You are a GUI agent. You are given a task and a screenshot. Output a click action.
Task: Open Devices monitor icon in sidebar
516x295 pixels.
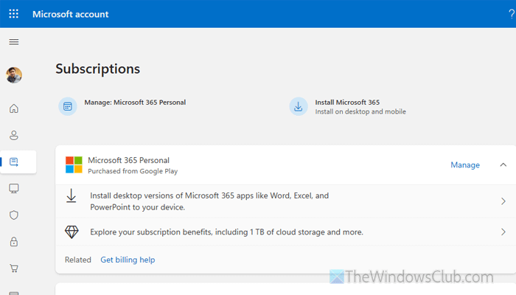click(14, 188)
